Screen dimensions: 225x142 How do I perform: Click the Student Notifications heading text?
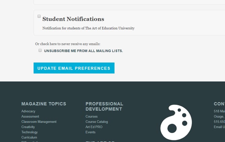73,19
